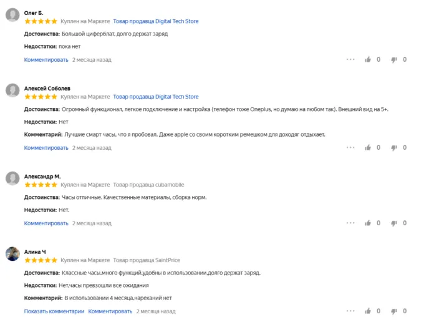
Task: Click Алина Ч's profile avatar photo
Action: click(x=12, y=254)
